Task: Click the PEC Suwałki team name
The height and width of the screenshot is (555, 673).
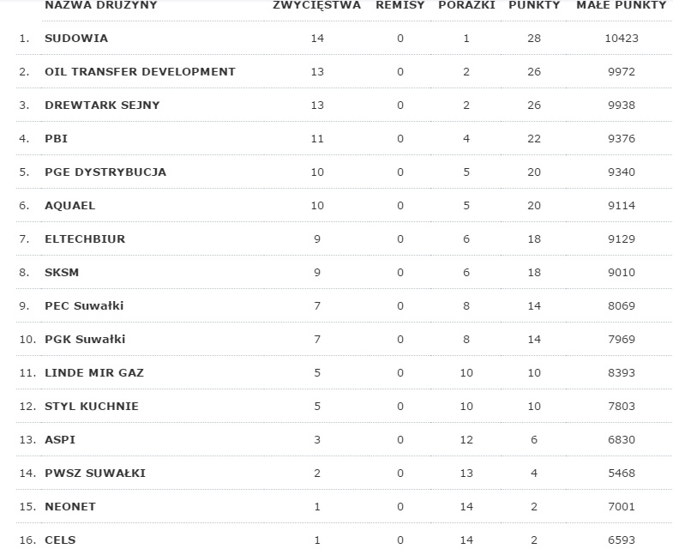Action: pos(85,306)
